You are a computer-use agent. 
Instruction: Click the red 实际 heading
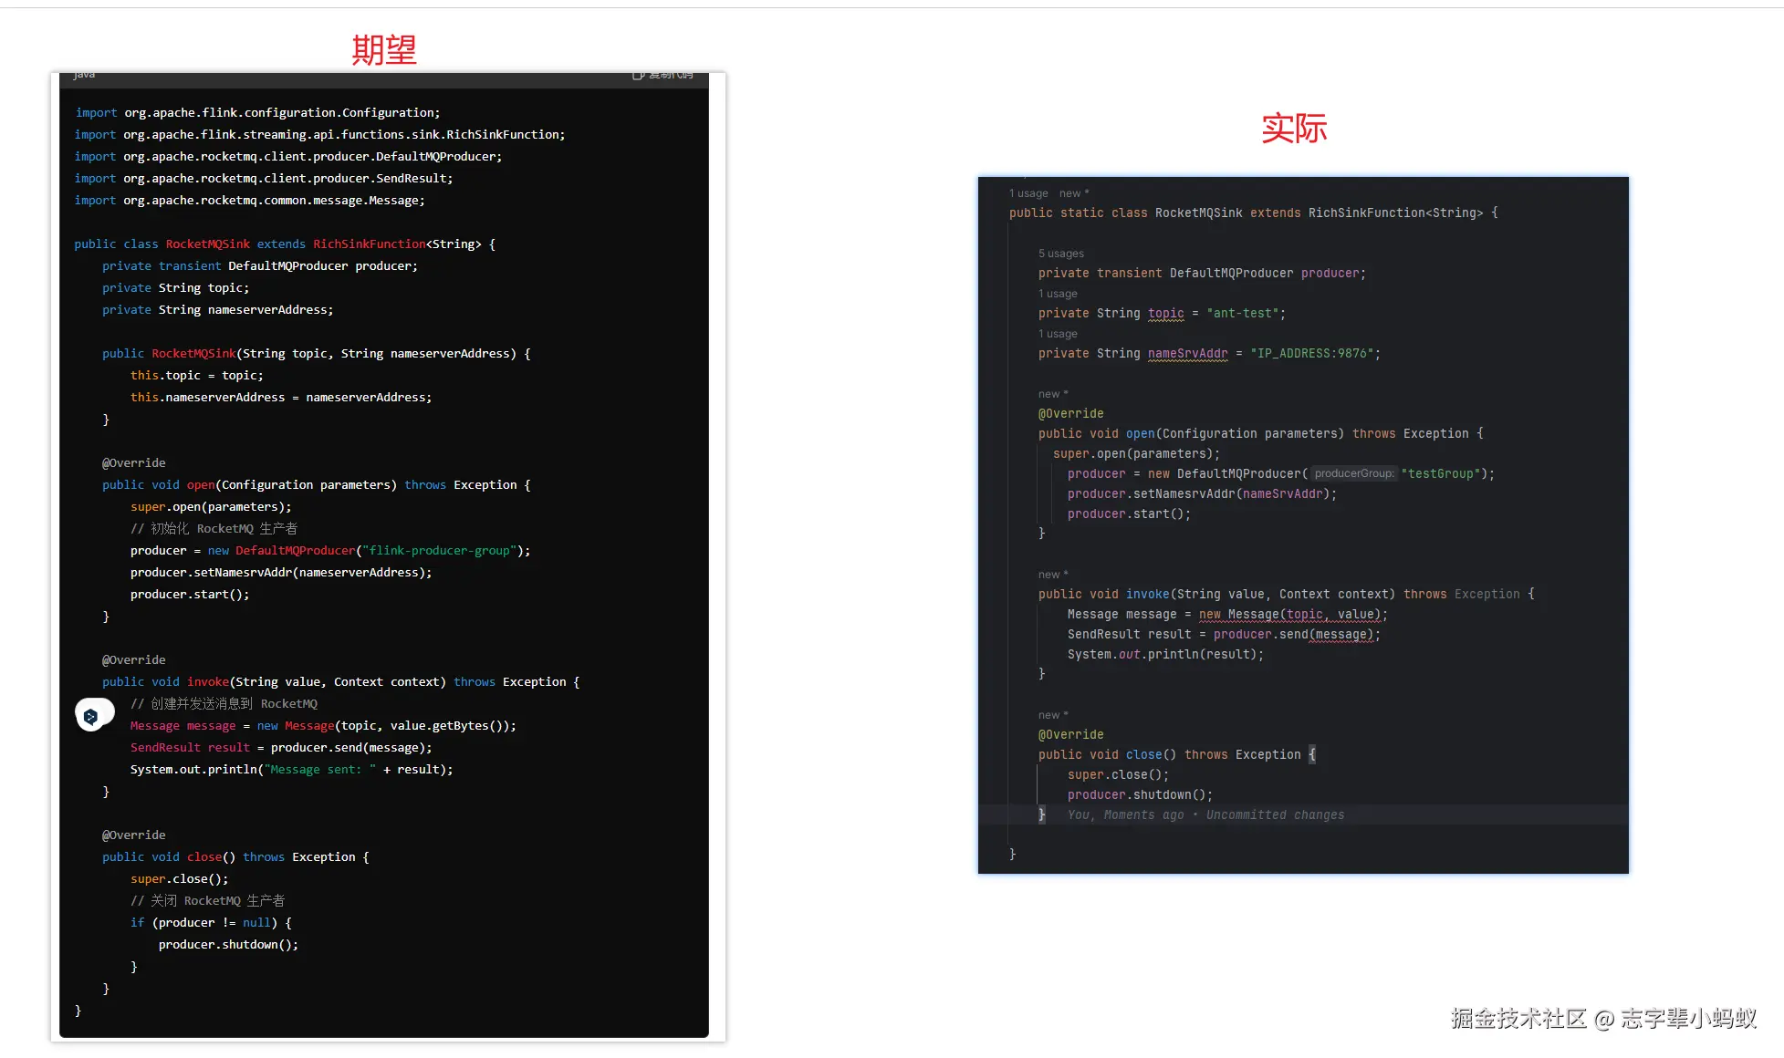click(x=1294, y=129)
